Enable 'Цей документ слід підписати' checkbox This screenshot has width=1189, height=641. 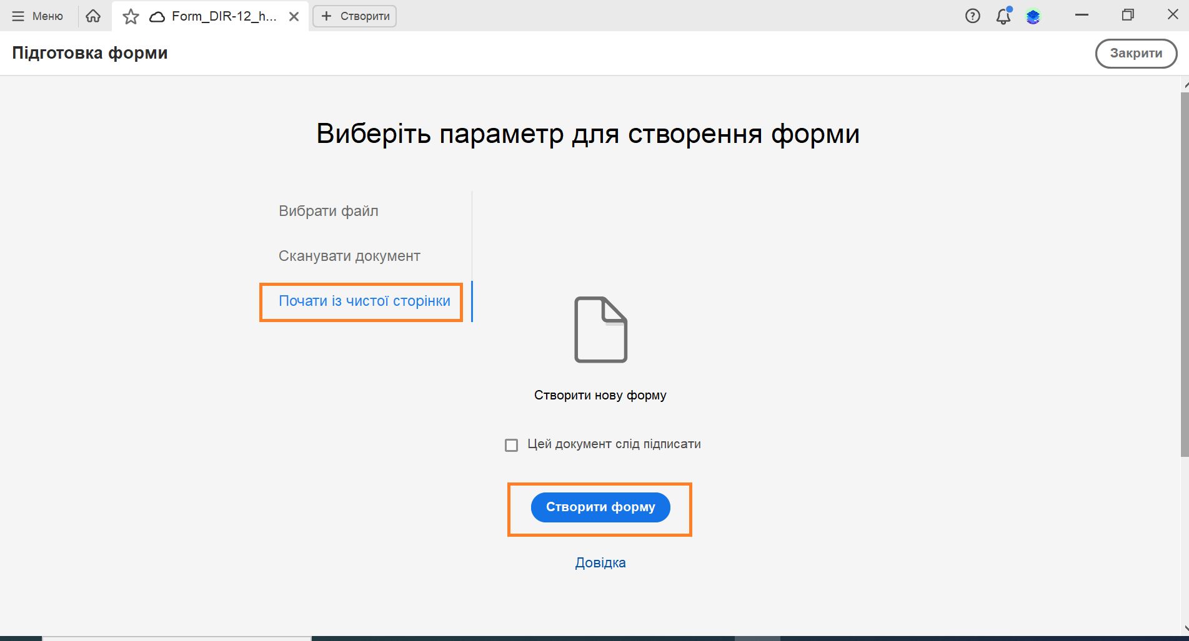[512, 444]
